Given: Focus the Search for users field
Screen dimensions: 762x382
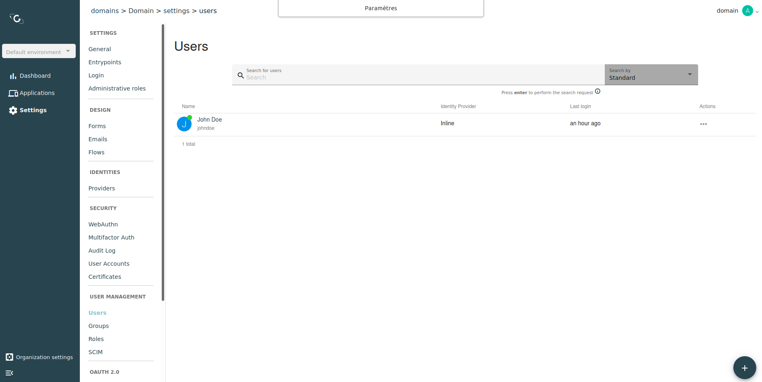Looking at the screenshot, I should (422, 77).
